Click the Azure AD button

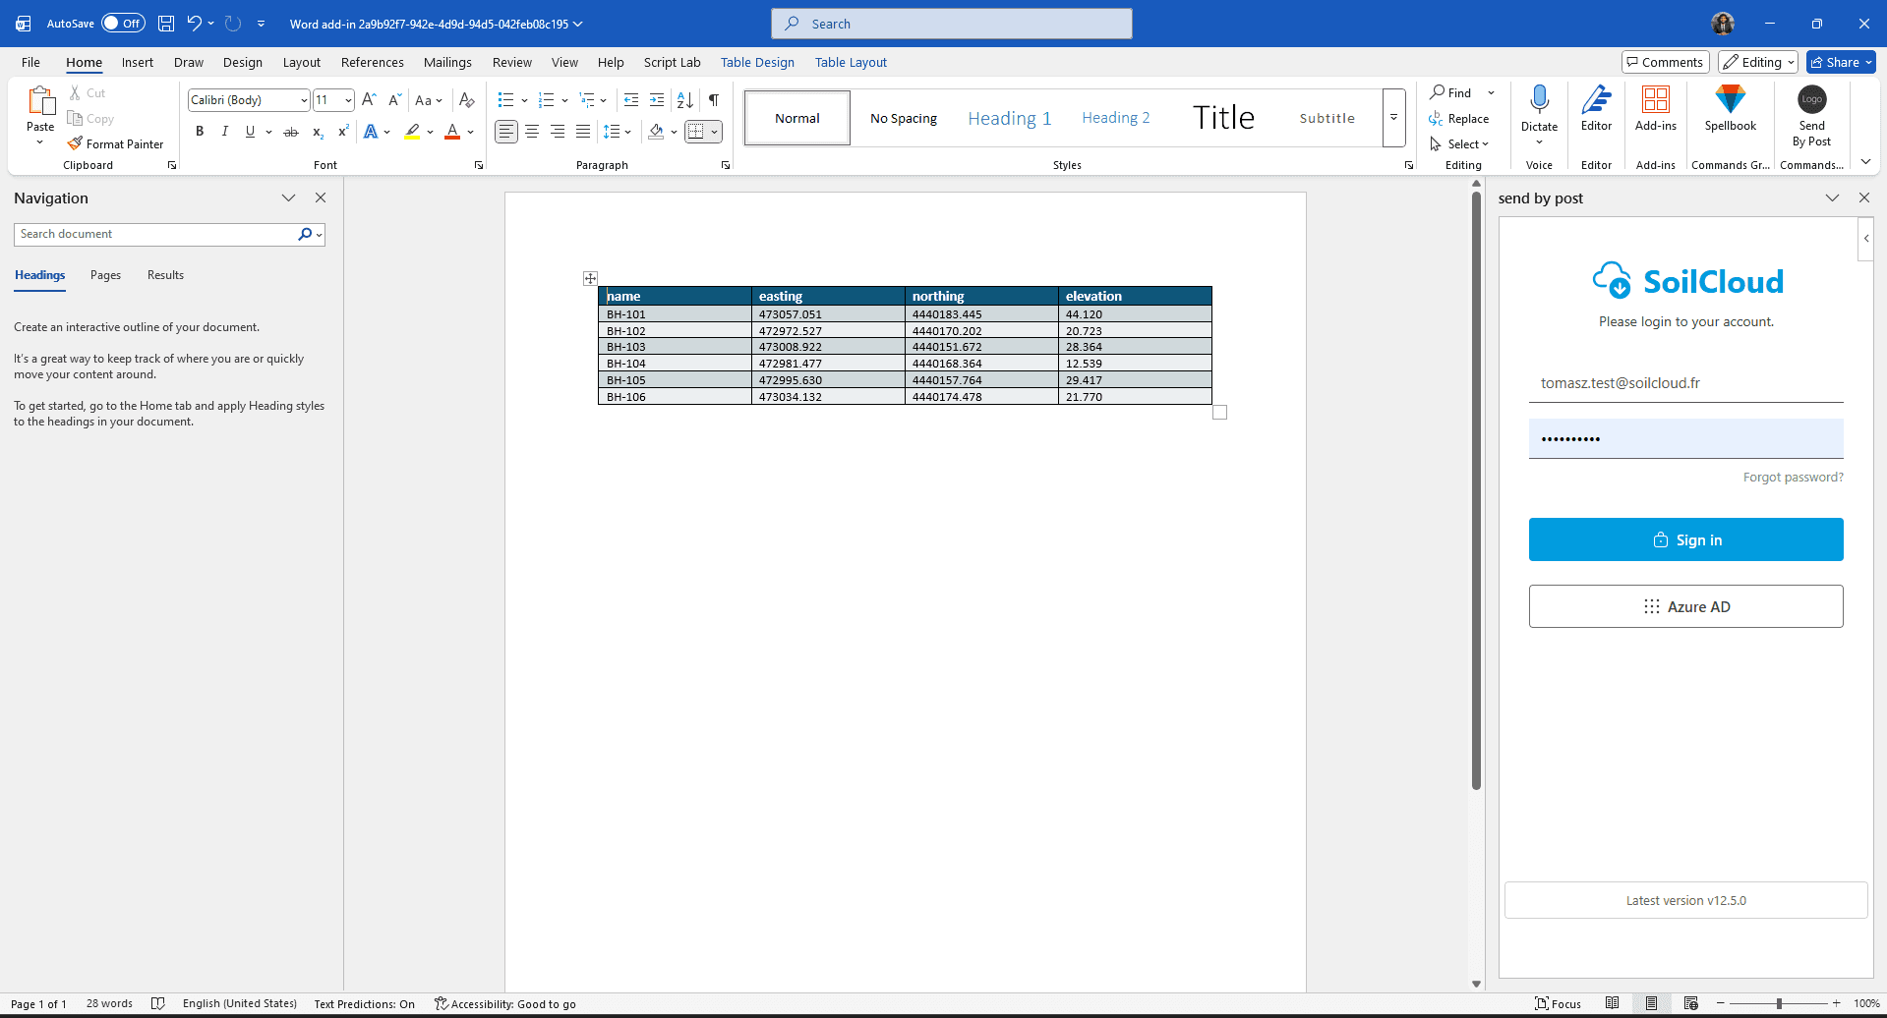click(1685, 606)
